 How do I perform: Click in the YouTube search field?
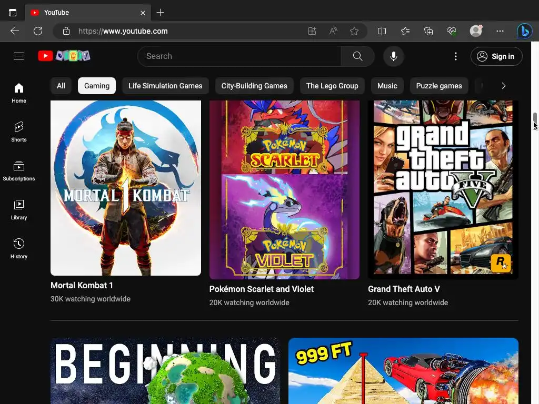(239, 56)
